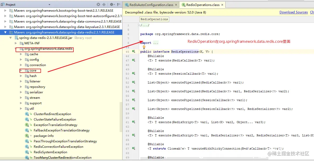Open the Project panel gear settings
The width and height of the screenshot is (314, 161).
[x=112, y=4]
